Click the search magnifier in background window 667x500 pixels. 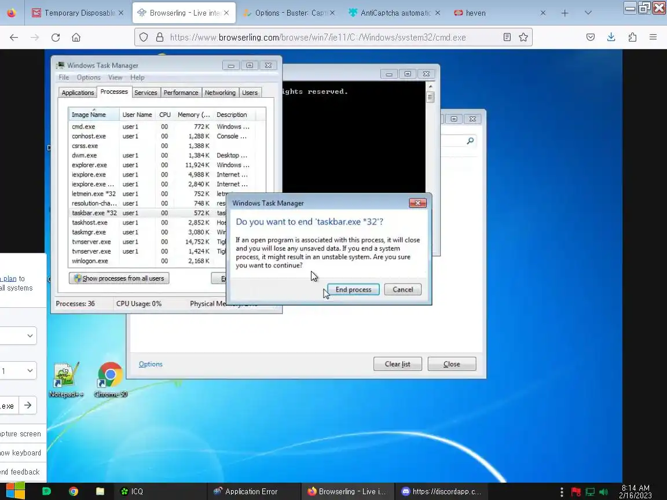click(470, 141)
